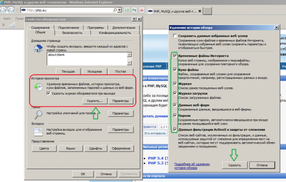The height and width of the screenshot is (182, 286).
Task: Click home page box scroll down arrow
Action: 129,63
